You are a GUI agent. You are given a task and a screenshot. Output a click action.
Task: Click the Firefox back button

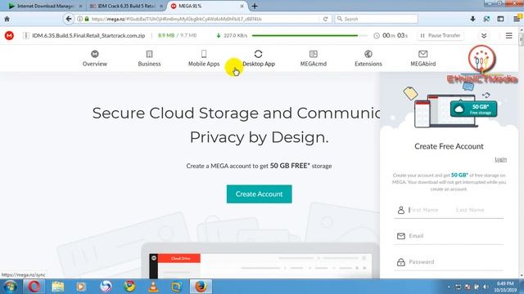69,19
